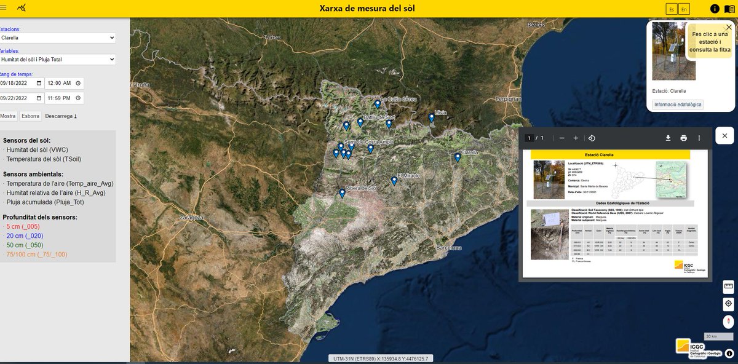Switch the interface language to En
Image resolution: width=738 pixels, height=364 pixels.
click(684, 9)
